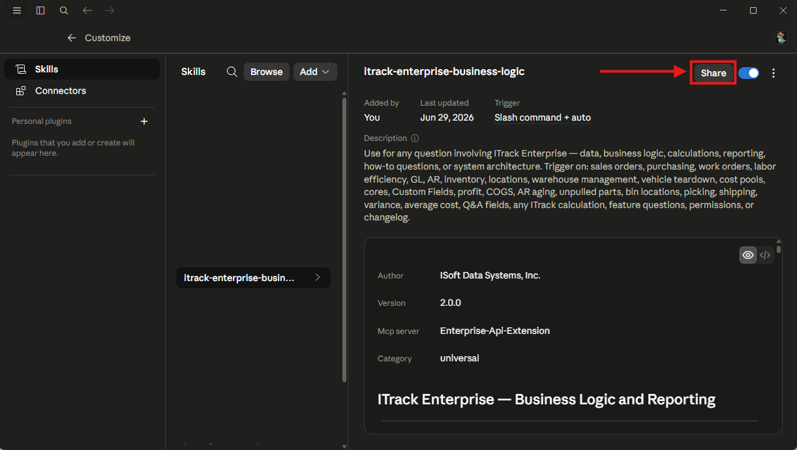Click the Personal plugins label
Viewport: 797px width, 450px height.
point(42,121)
